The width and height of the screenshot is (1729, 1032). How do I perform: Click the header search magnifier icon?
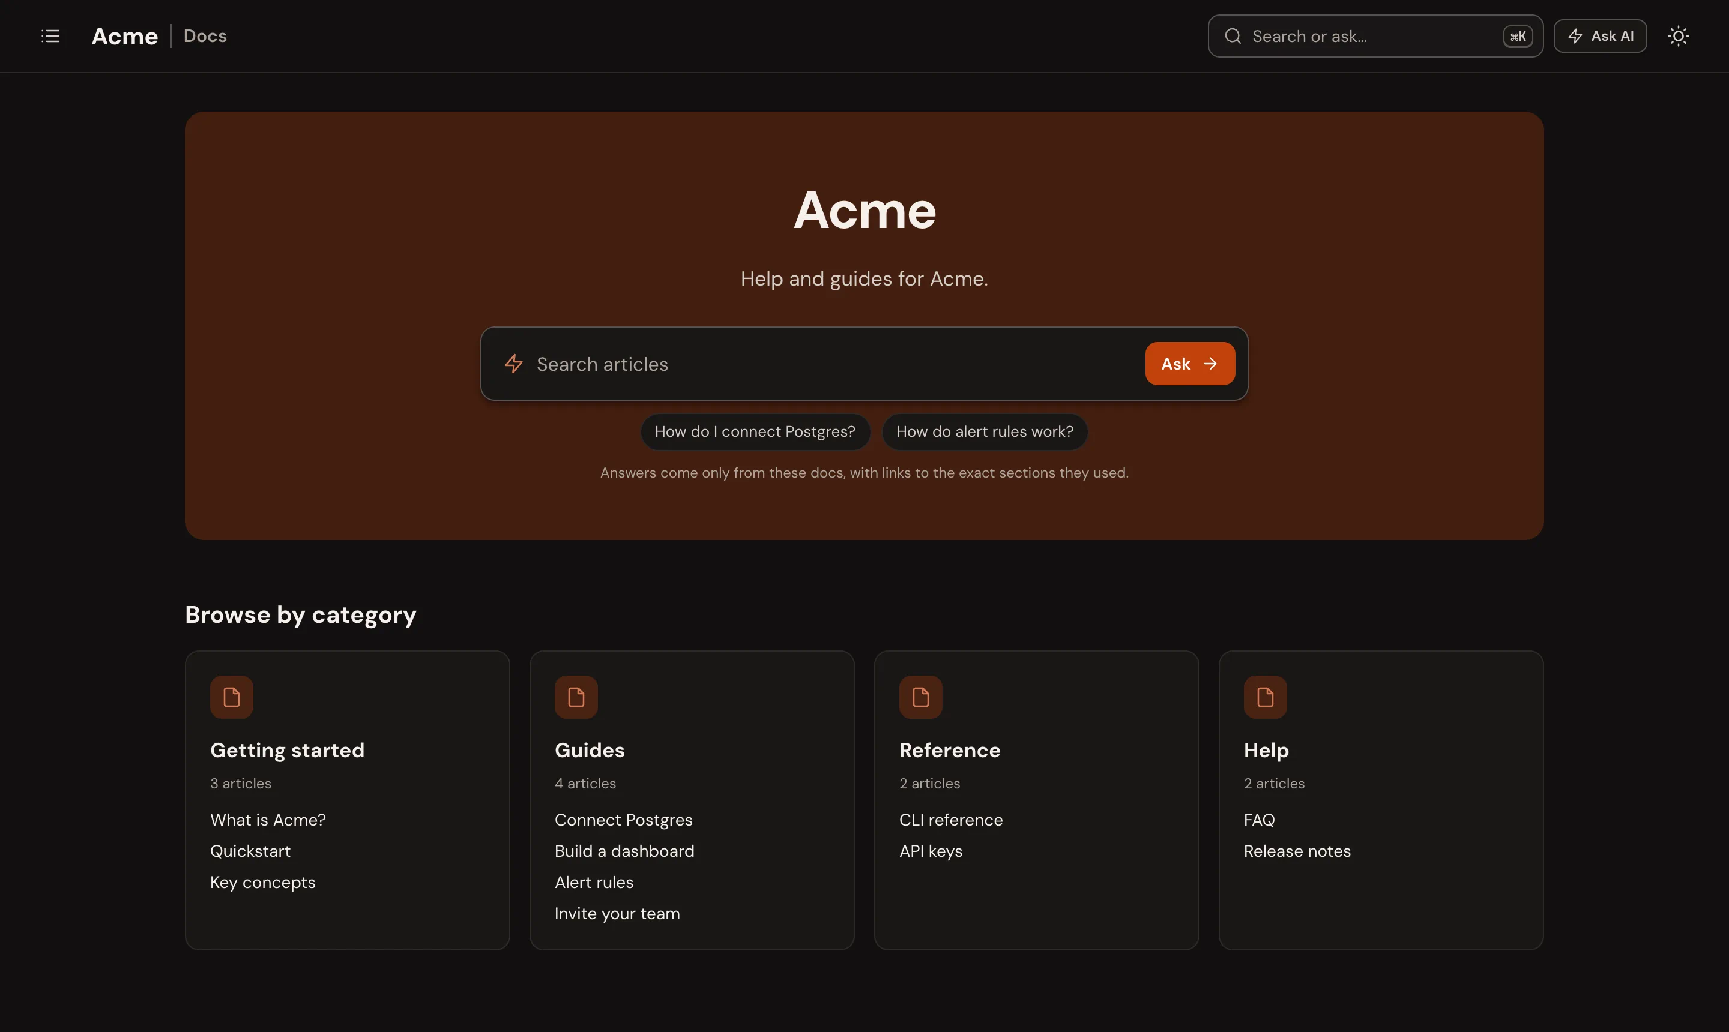pos(1233,36)
